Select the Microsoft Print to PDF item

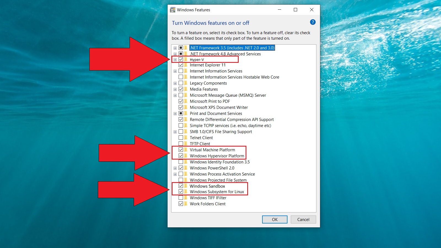click(209, 101)
